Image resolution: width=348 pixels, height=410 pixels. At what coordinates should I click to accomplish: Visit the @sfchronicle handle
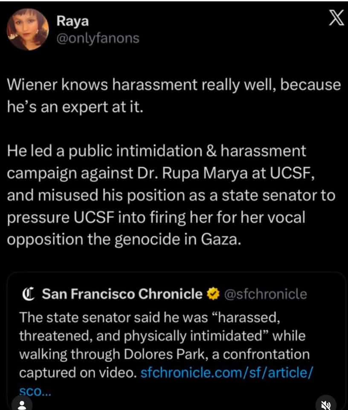pyautogui.click(x=266, y=294)
